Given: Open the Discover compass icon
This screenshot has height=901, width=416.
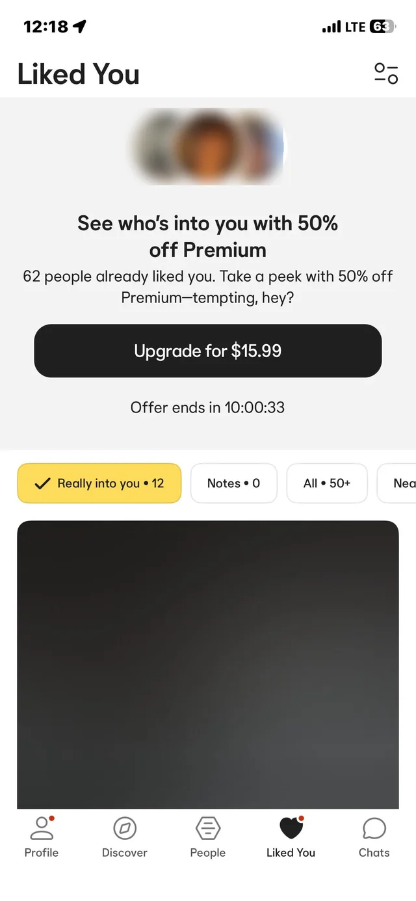Looking at the screenshot, I should pos(125,828).
